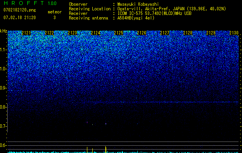The width and height of the screenshot is (242, 153).
Task: Click the name Masayuki Kobayashi
Action: click(x=138, y=4)
